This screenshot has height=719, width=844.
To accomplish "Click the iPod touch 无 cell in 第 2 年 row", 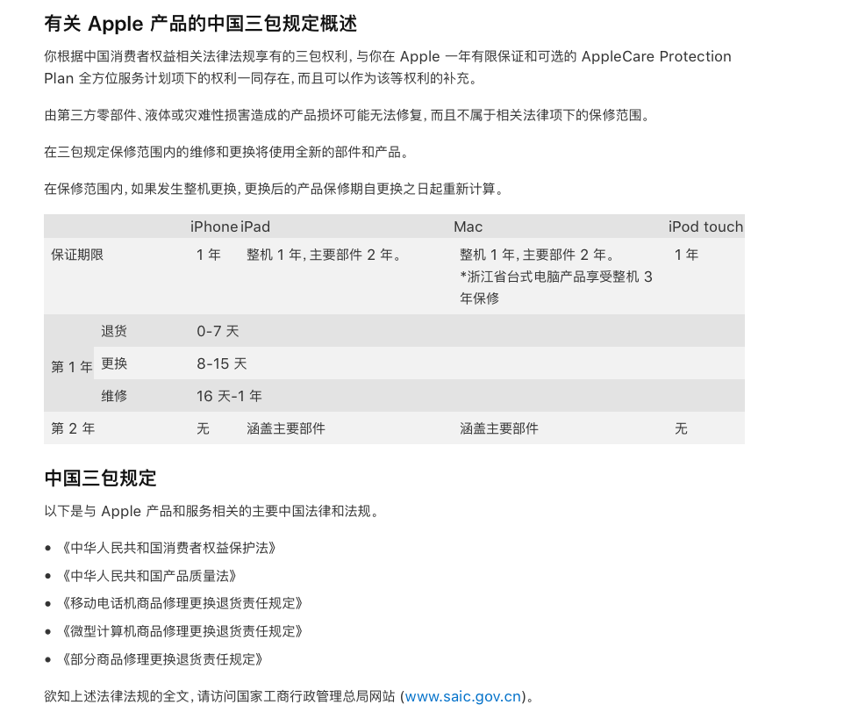I will pyautogui.click(x=681, y=428).
